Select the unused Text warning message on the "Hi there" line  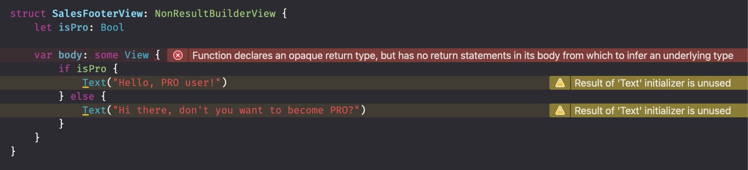pos(652,111)
